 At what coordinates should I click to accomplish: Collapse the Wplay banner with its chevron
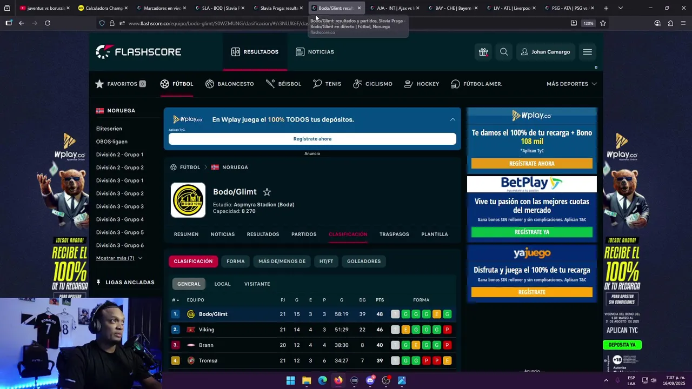click(x=453, y=119)
